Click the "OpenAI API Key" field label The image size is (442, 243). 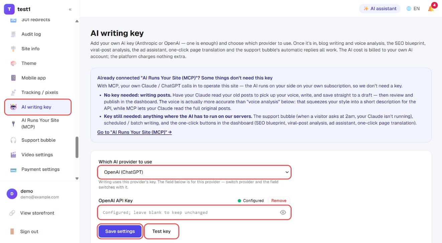[x=116, y=201]
